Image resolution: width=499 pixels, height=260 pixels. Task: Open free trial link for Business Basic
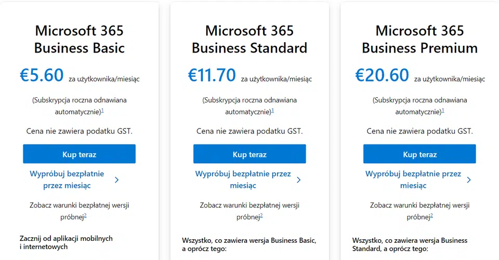[x=67, y=179]
